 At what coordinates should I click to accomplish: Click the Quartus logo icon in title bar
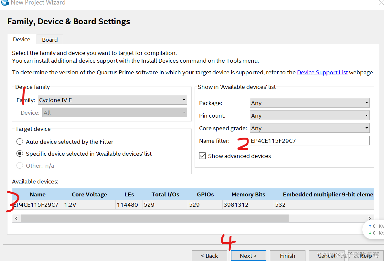[x=5, y=3]
